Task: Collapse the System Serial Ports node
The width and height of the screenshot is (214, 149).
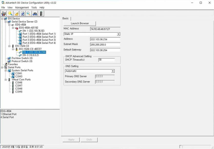Action: tap(6, 70)
